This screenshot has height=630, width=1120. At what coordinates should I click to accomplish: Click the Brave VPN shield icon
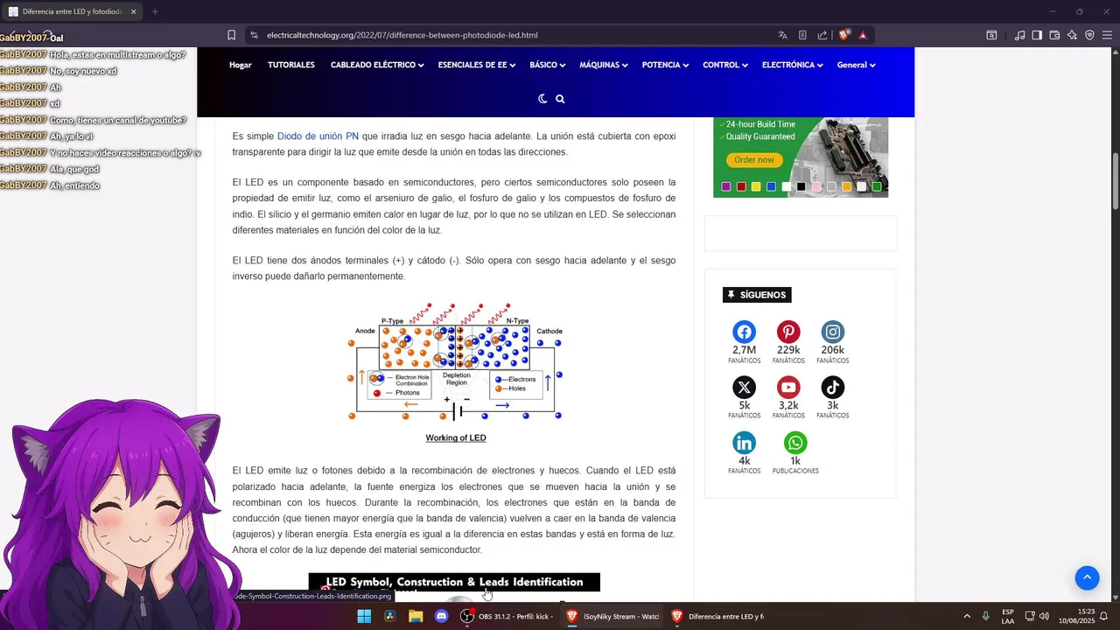[x=1089, y=35]
